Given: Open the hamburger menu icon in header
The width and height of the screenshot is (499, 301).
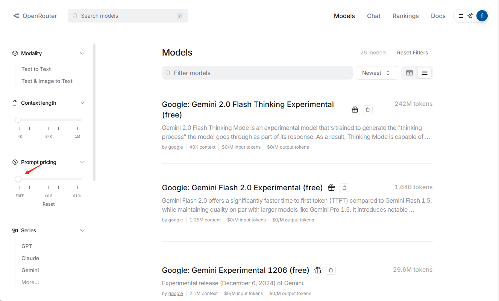Looking at the screenshot, I should pyautogui.click(x=461, y=16).
